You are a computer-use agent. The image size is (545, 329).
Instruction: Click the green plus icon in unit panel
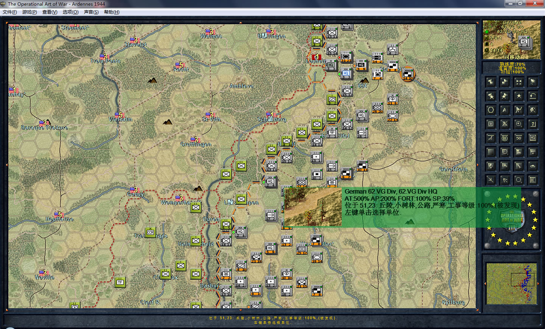[487, 31]
